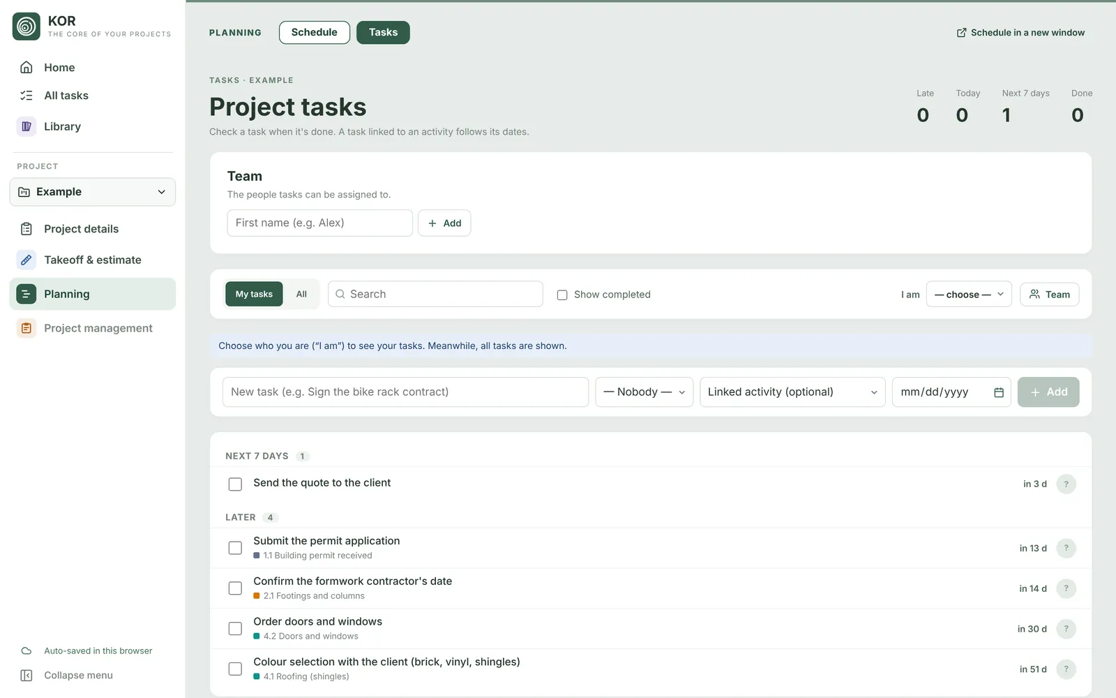Click the Collapse menu icon
The height and width of the screenshot is (698, 1116).
click(27, 675)
